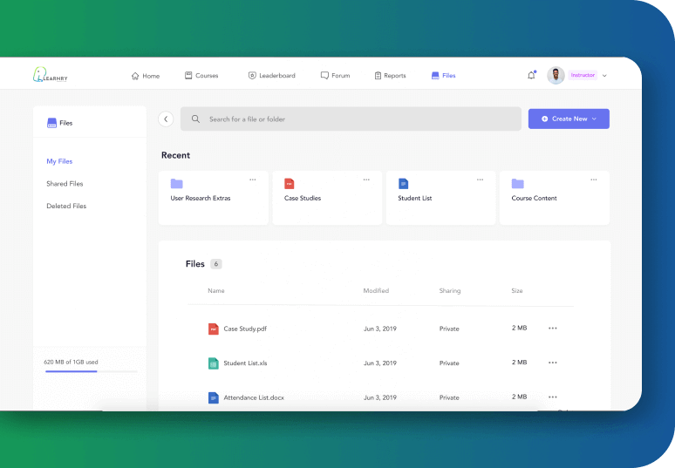Open the User Research Extras card title

tap(201, 199)
